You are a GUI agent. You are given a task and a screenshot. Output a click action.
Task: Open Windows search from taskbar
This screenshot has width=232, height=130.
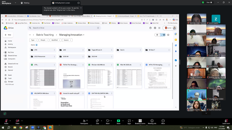9,127
